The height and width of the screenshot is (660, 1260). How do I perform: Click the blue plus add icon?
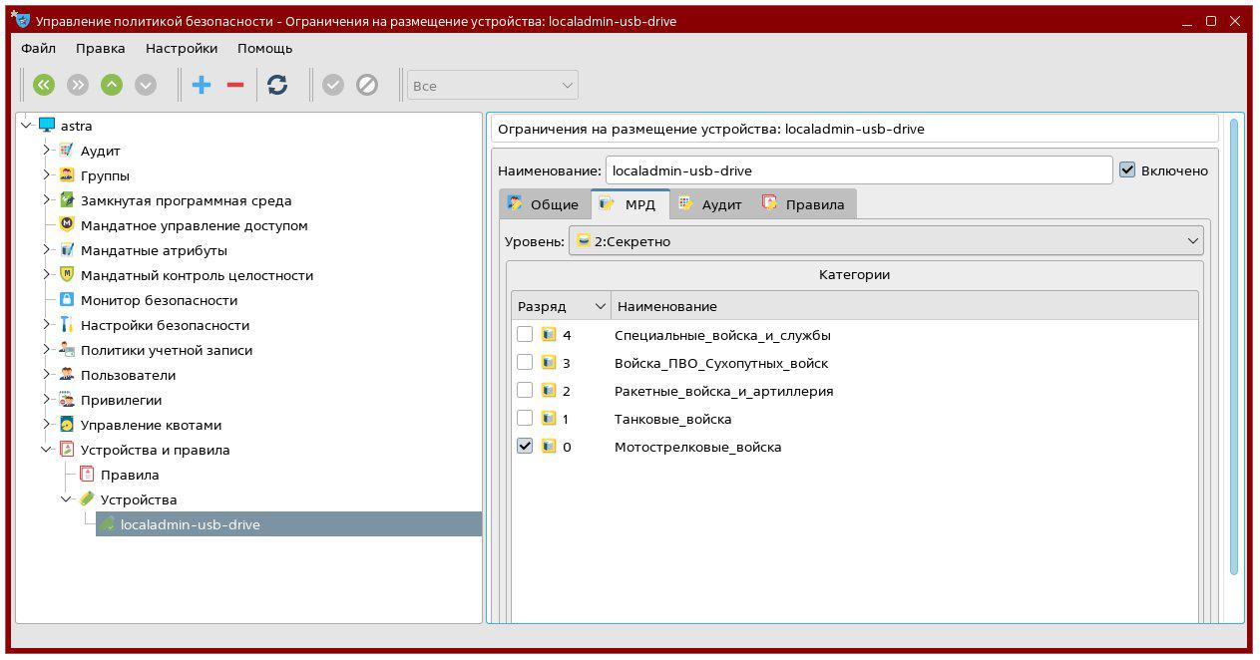point(202,86)
